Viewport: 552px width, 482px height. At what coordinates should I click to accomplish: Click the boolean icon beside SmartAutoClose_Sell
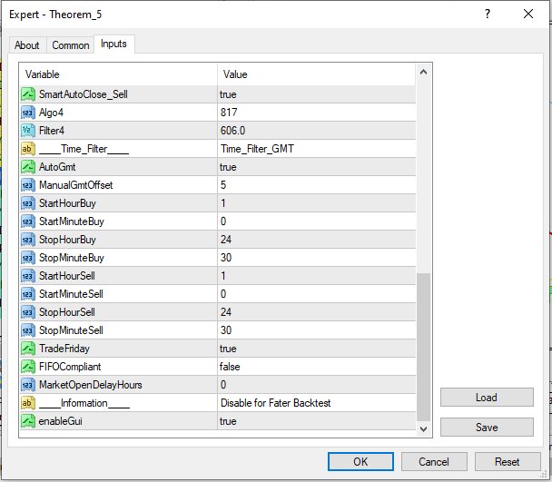point(28,94)
